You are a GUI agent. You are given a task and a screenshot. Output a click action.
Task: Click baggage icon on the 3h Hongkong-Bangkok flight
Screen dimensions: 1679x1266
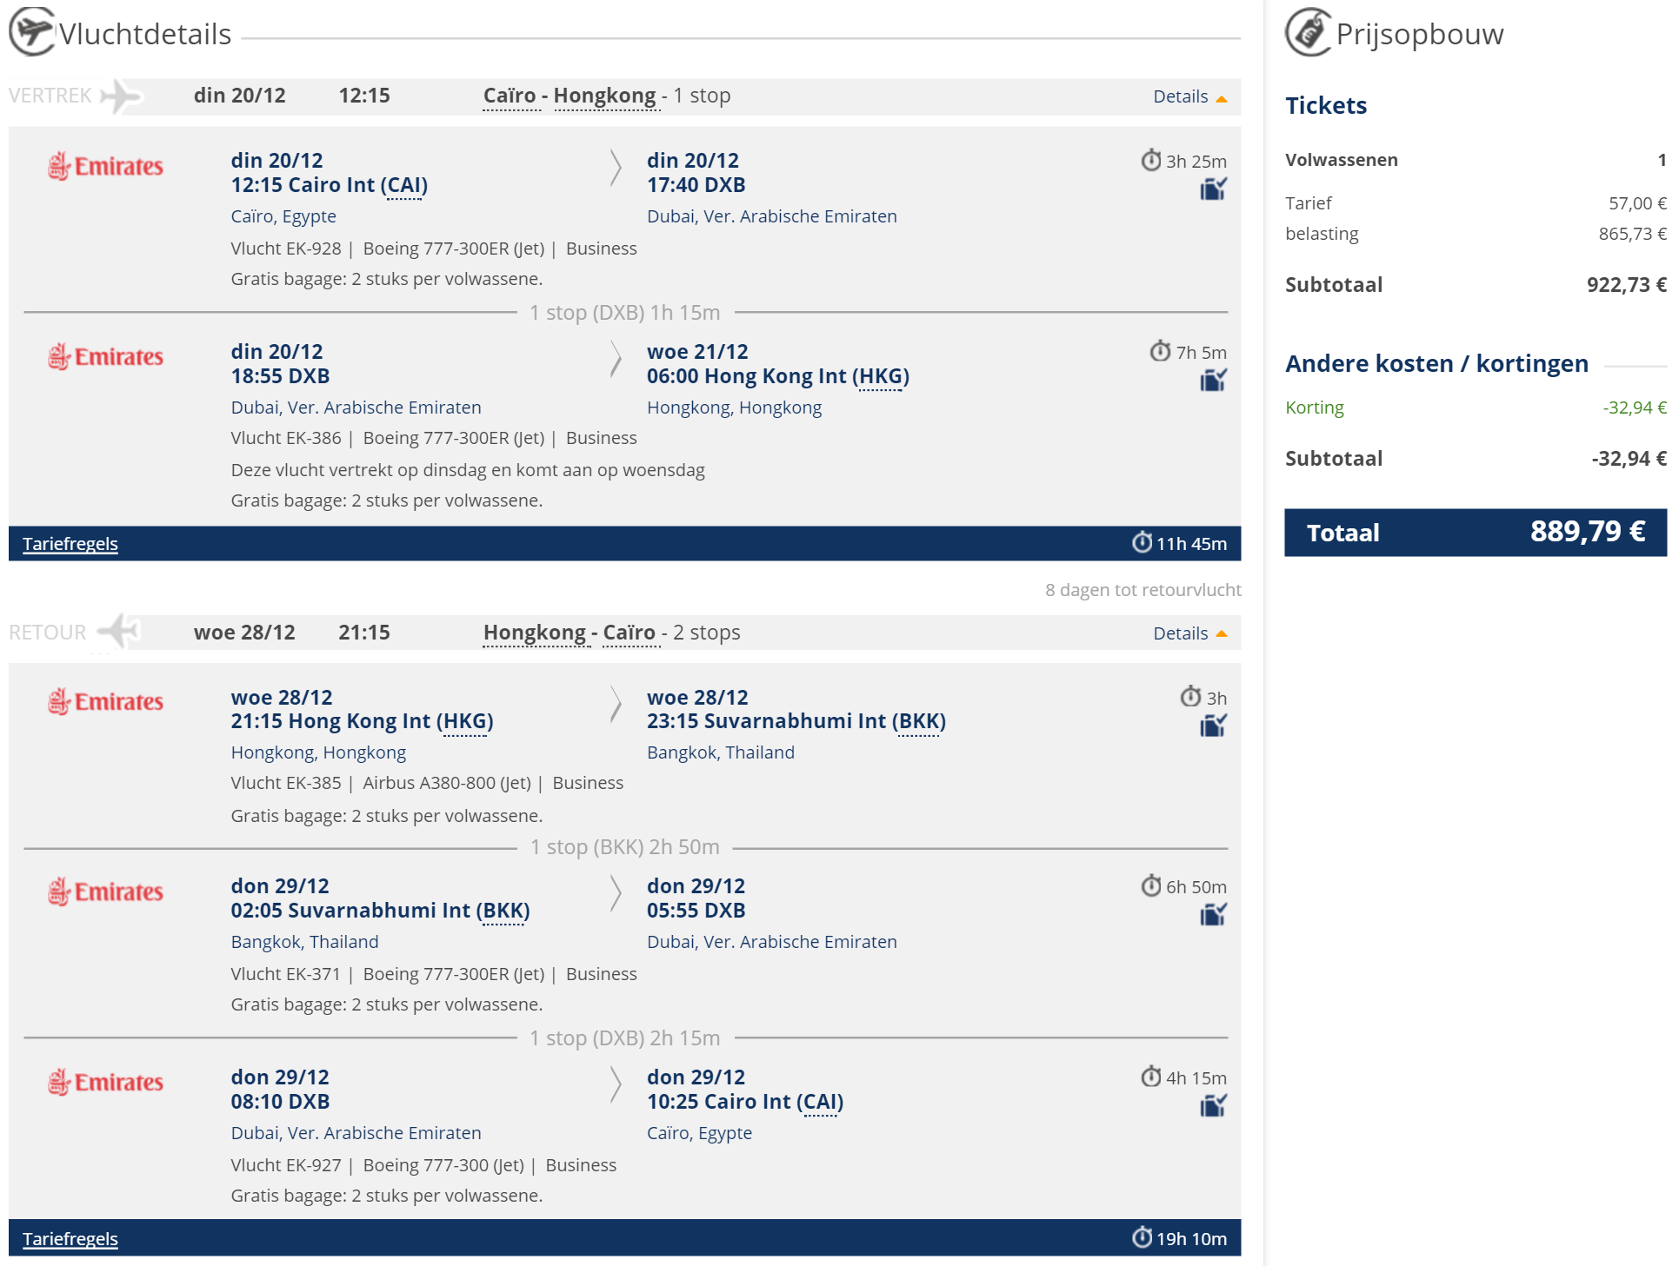[x=1213, y=726]
